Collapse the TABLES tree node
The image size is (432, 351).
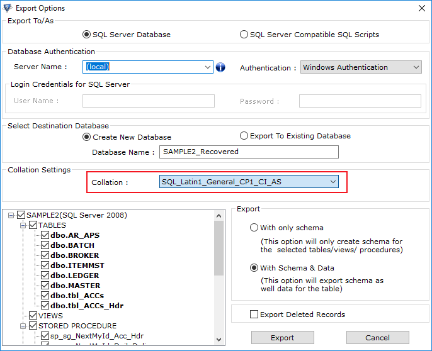click(x=23, y=225)
